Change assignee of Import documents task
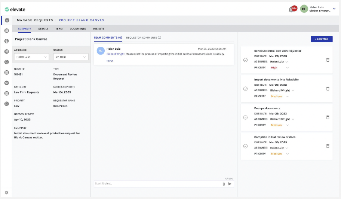341x199 pixels. point(282,91)
